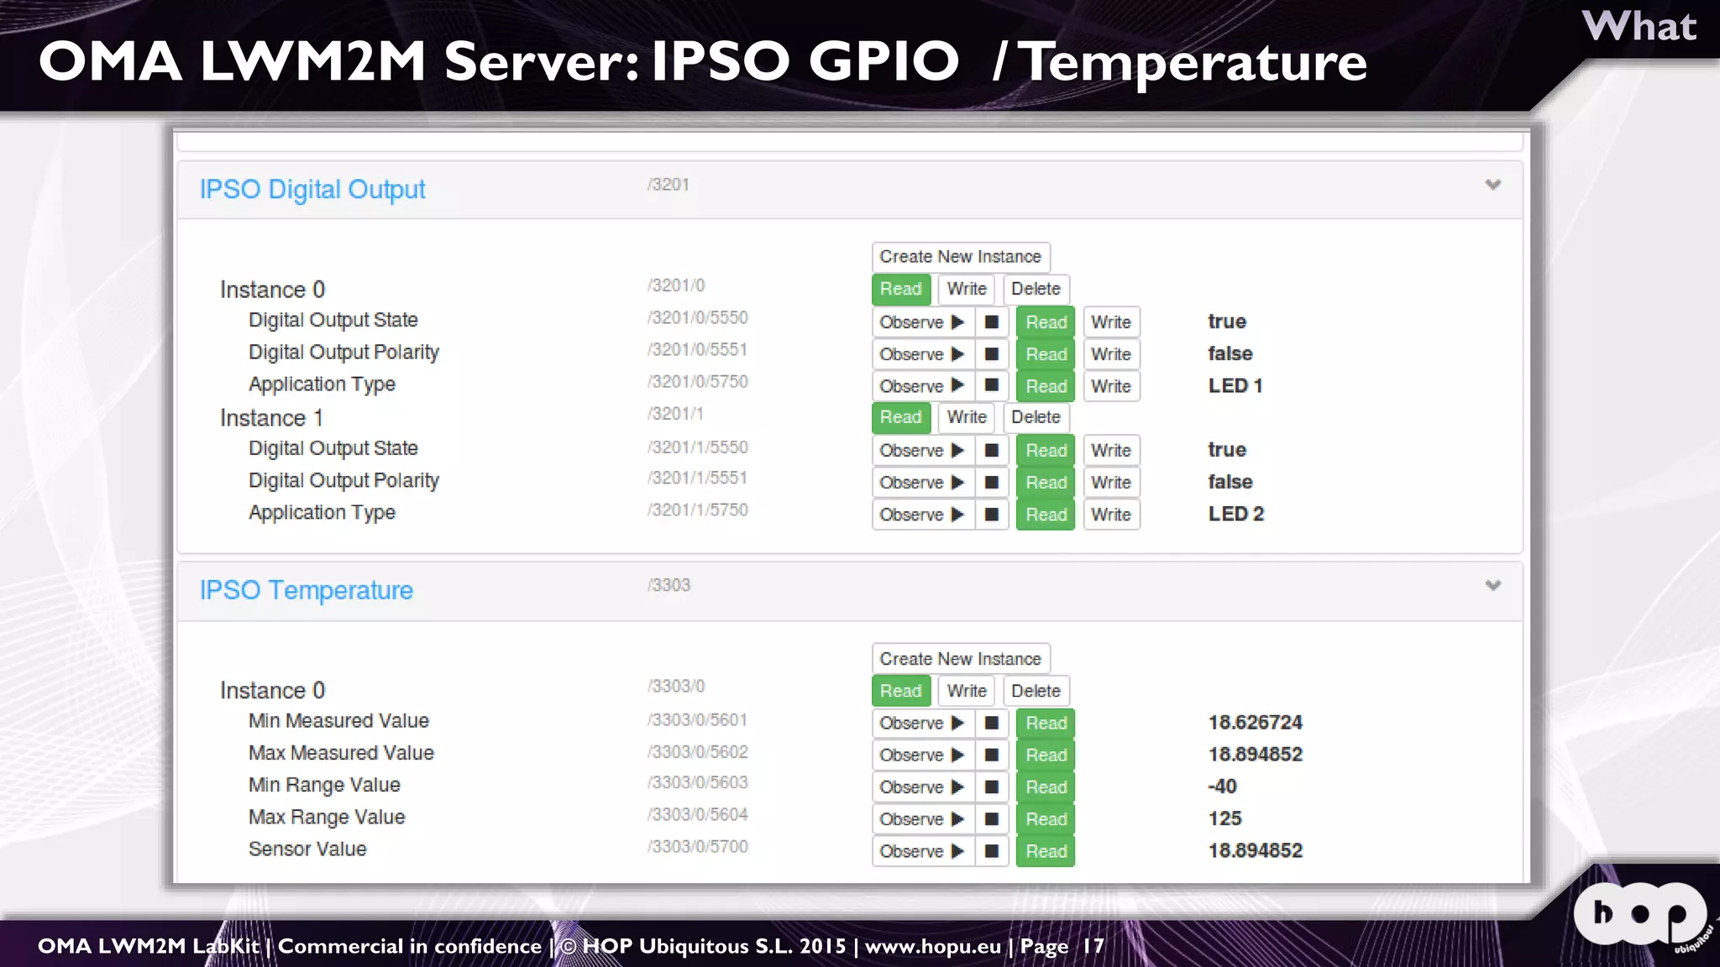The height and width of the screenshot is (967, 1720).
Task: Read the Max Range Value
Action: pos(1046,818)
